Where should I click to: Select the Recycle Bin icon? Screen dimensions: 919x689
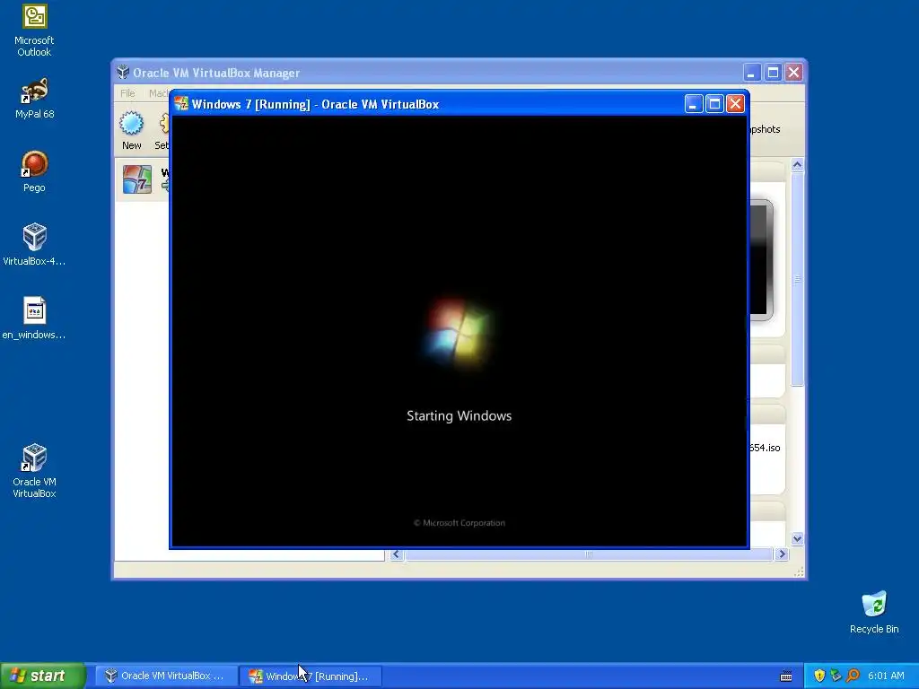(874, 612)
